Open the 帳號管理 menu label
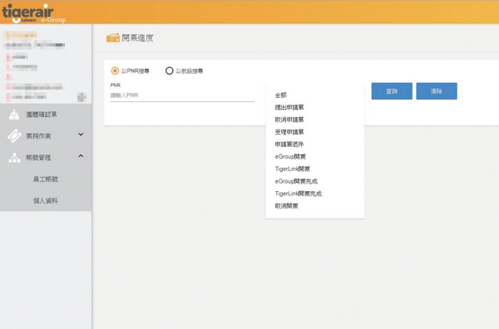499x329 pixels. 38,158
